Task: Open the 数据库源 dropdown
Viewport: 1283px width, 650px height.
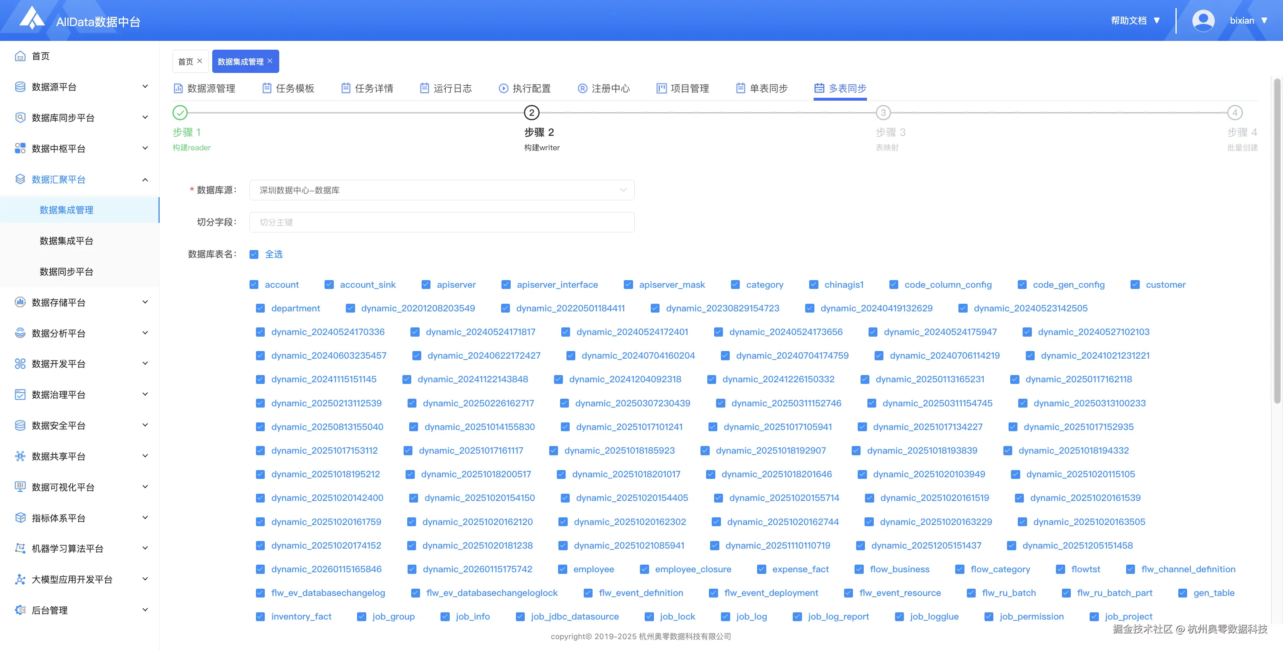Action: [441, 190]
